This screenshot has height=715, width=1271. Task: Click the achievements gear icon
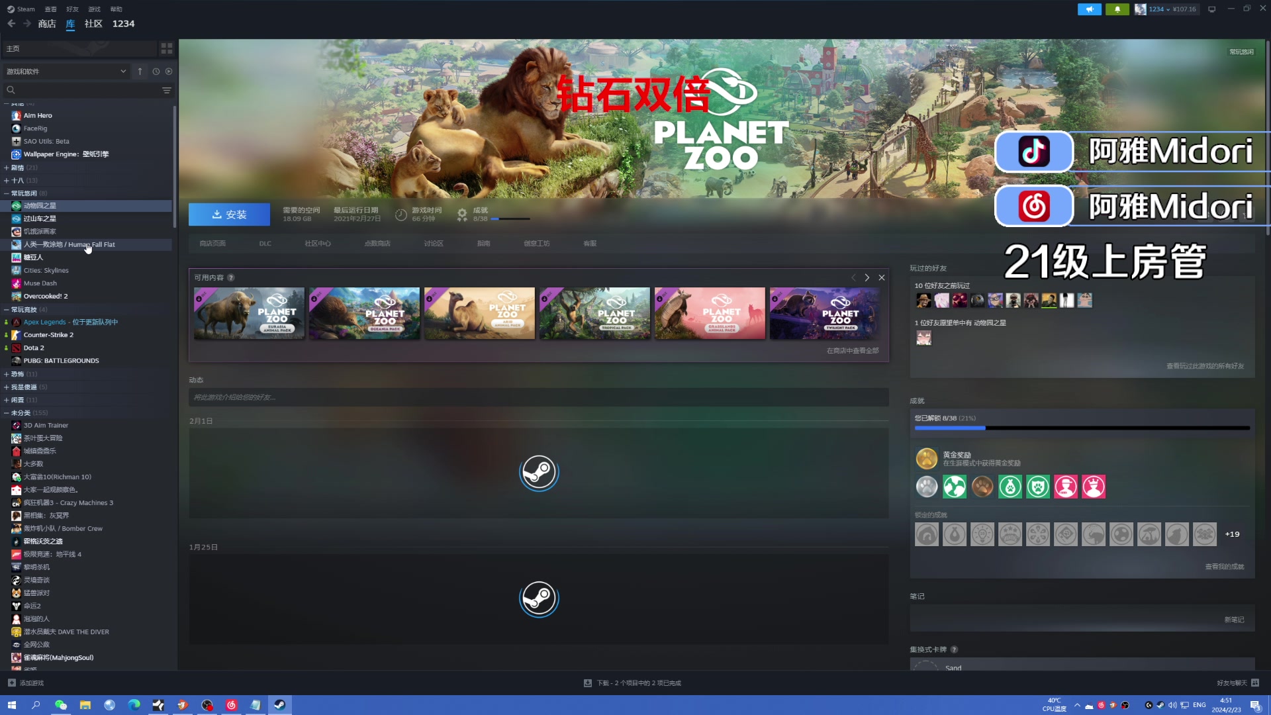(x=462, y=214)
